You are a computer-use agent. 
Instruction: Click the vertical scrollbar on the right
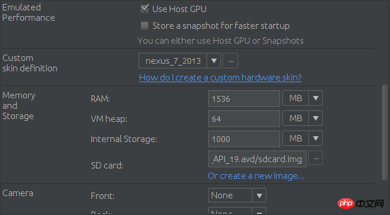click(384, 132)
